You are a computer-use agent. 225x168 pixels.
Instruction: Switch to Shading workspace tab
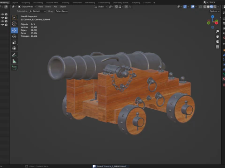[66, 2]
